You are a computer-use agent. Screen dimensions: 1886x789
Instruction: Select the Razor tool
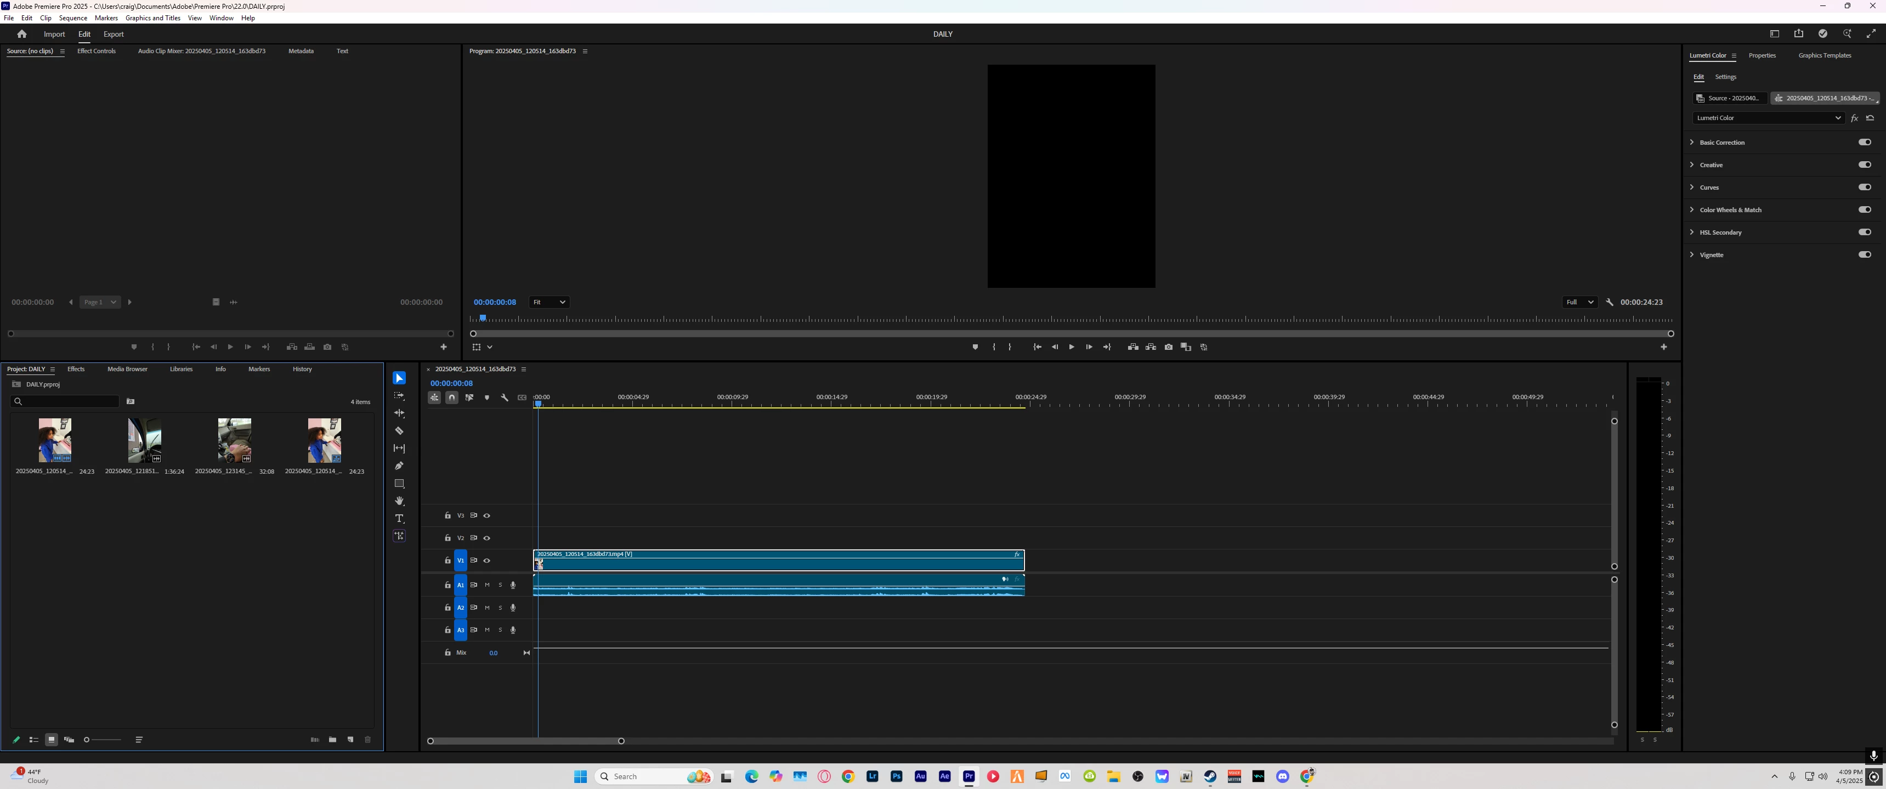399,431
